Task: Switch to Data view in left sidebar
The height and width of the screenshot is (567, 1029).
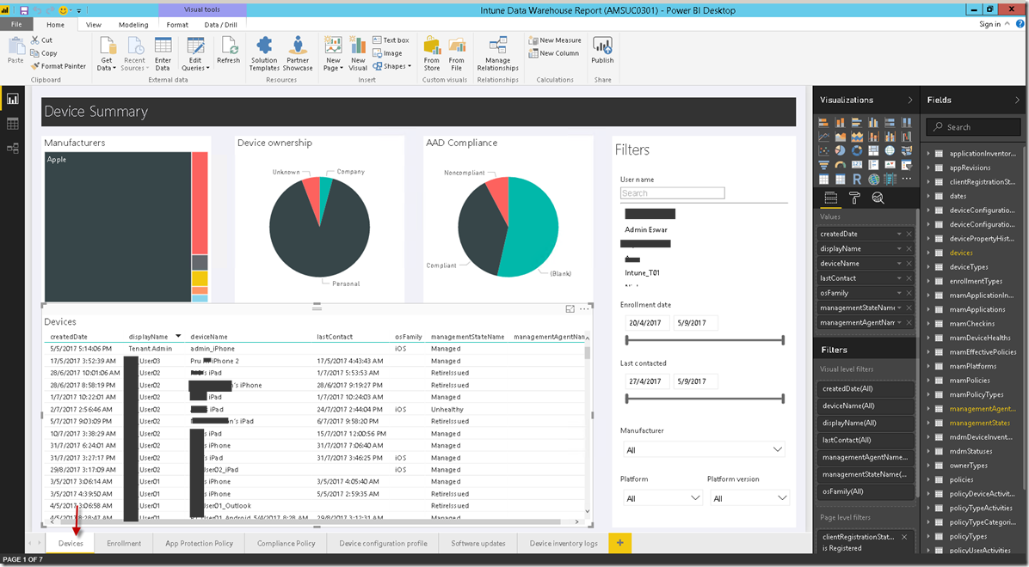Action: tap(12, 124)
